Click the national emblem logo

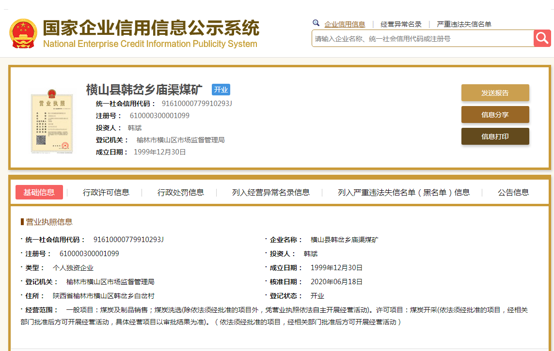coord(23,33)
